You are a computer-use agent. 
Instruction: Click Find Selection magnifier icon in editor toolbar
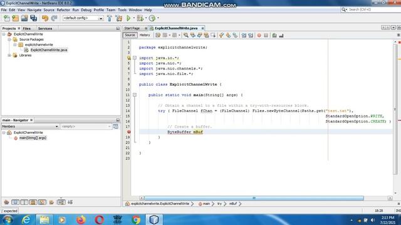186,35
